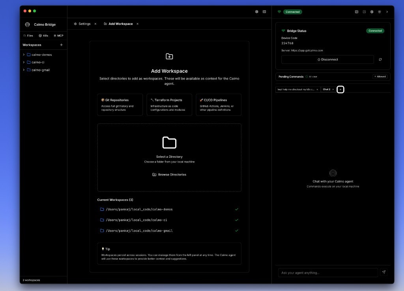
Task: Start a new chat with the plus button
Action: (x=340, y=89)
